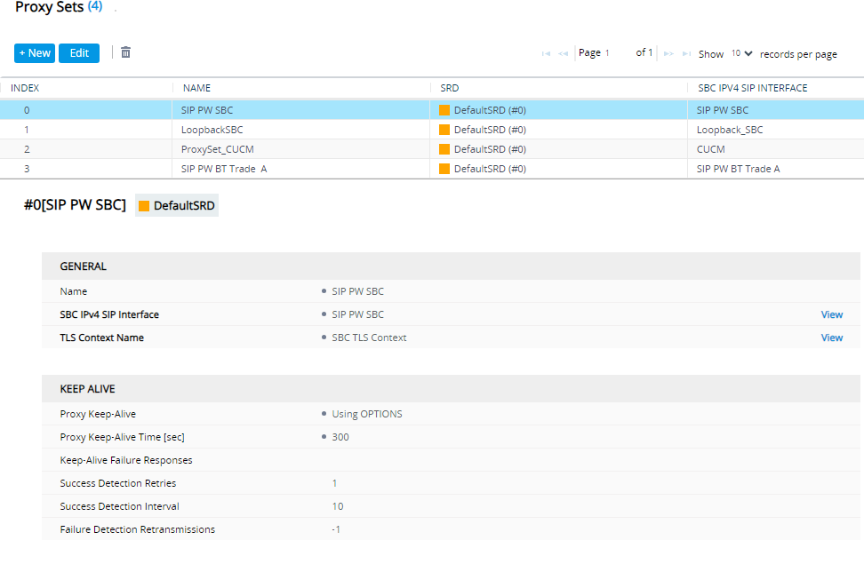The width and height of the screenshot is (864, 564).
Task: Select the ProxySet_CUCM row name
Action: tap(218, 149)
